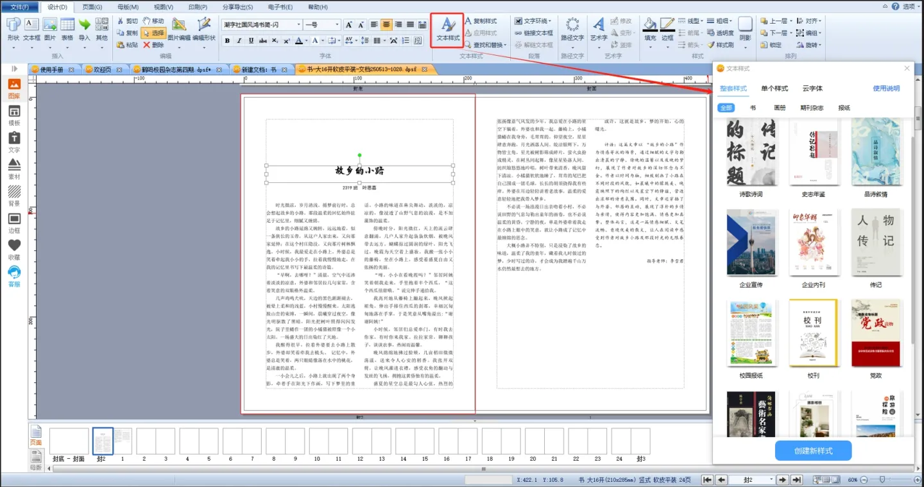Open the font size 一号 dropdown
Image resolution: width=924 pixels, height=487 pixels.
(337, 25)
